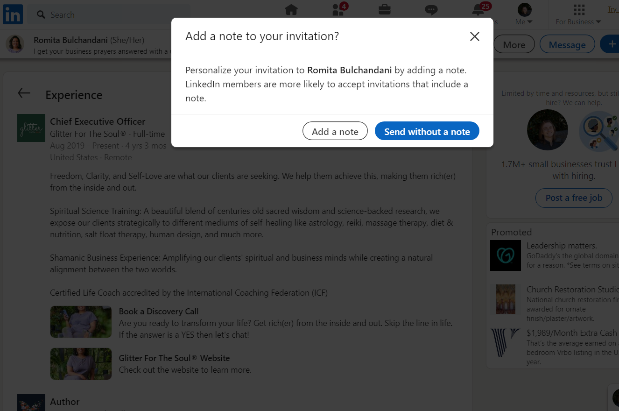Viewport: 619px width, 411px height.
Task: Click the More button on profile bar
Action: (x=514, y=44)
